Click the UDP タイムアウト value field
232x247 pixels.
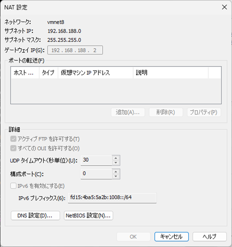click(96, 160)
